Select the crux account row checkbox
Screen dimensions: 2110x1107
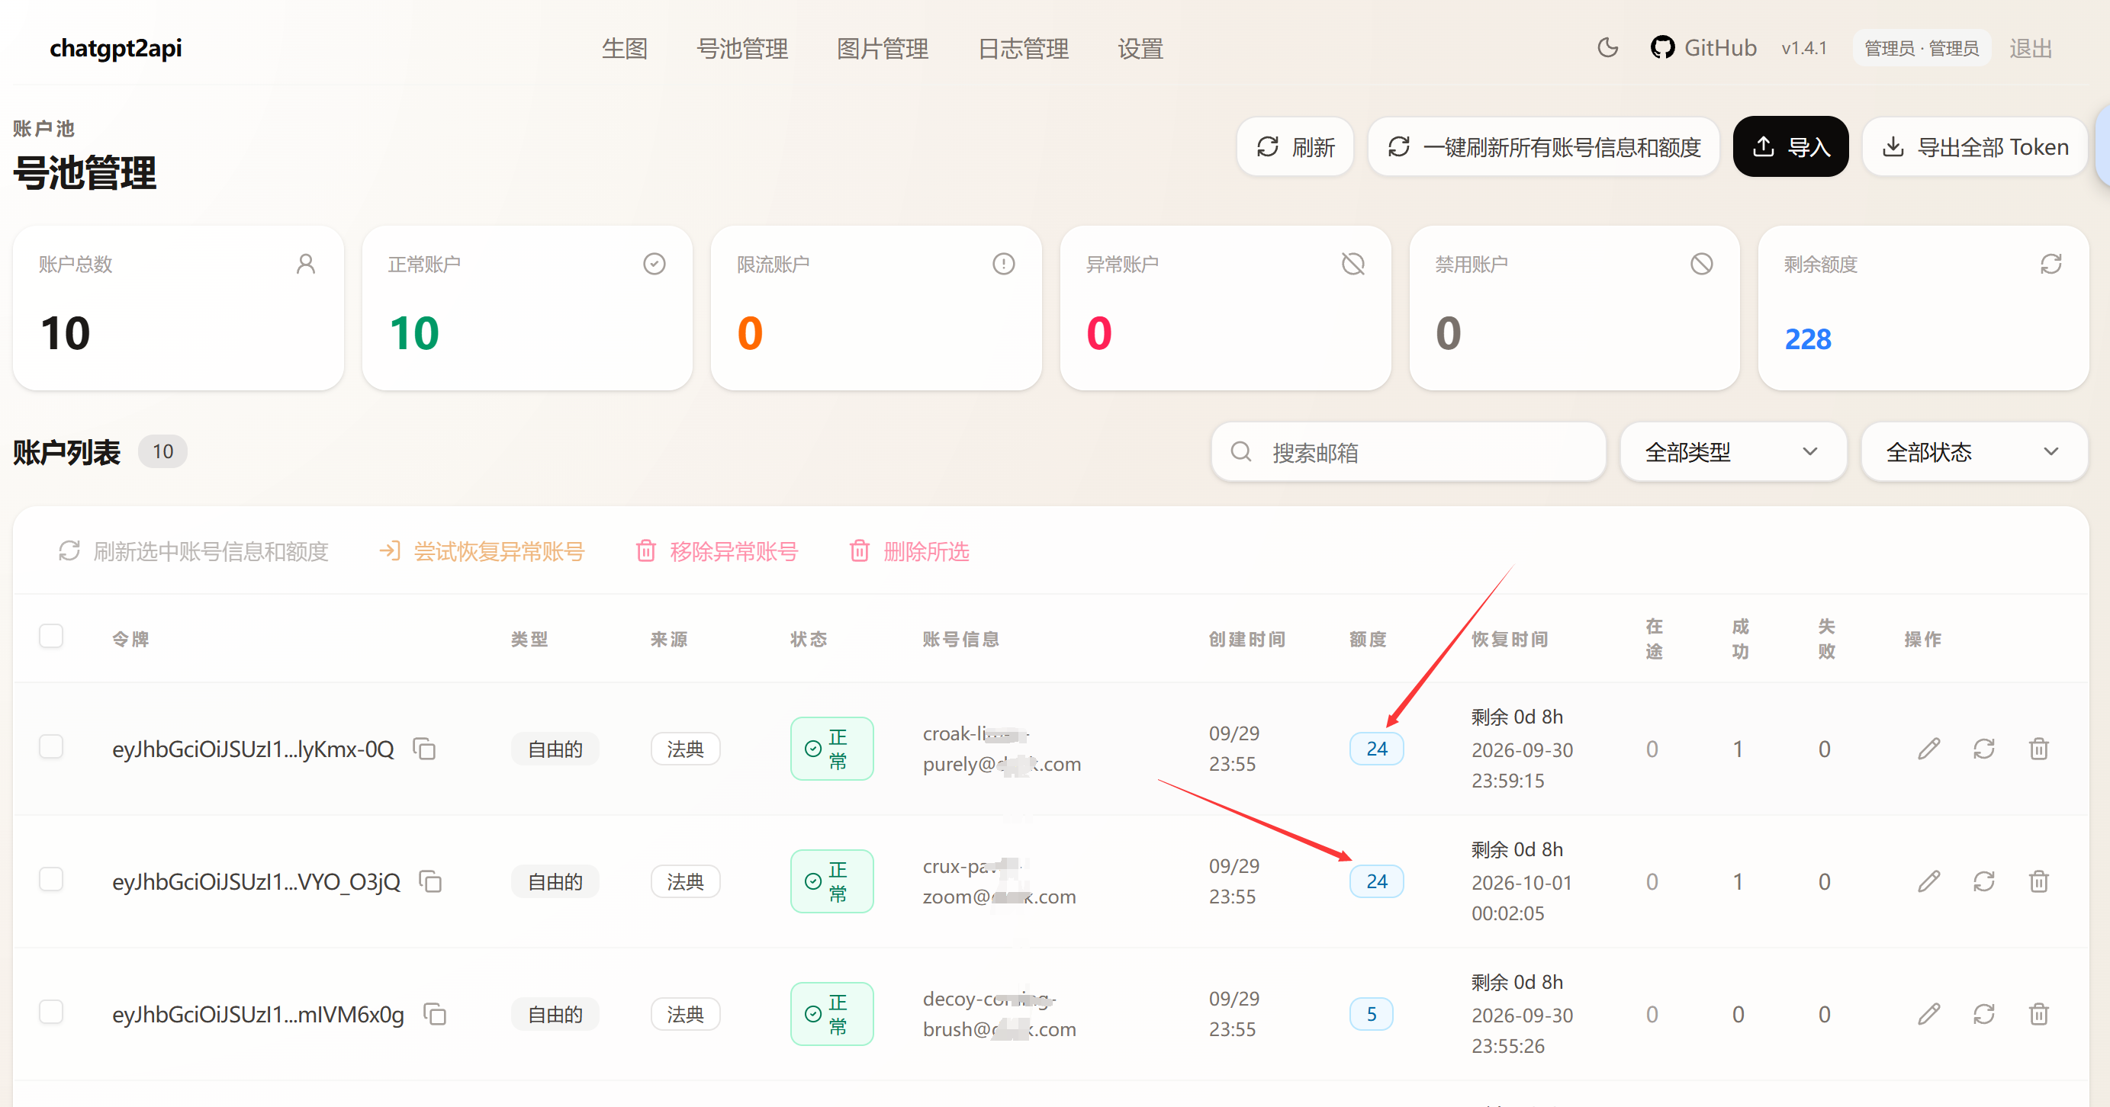click(x=51, y=878)
